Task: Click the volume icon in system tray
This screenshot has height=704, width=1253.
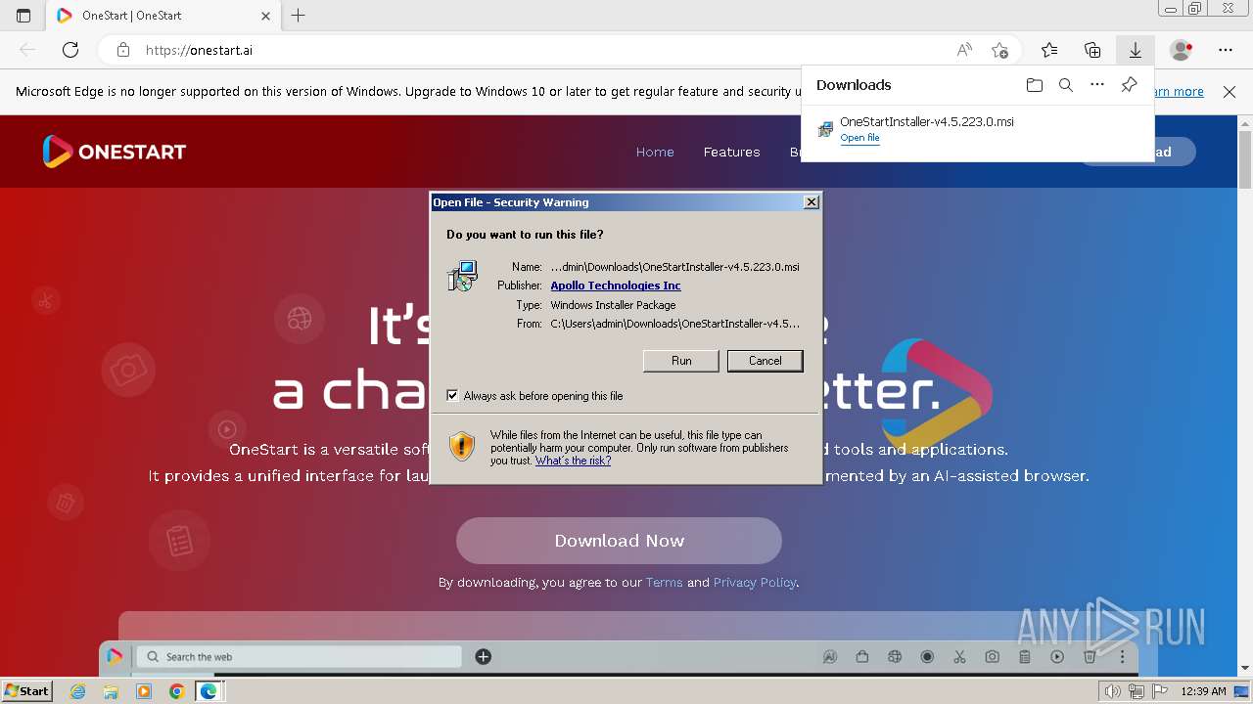Action: (x=1114, y=691)
